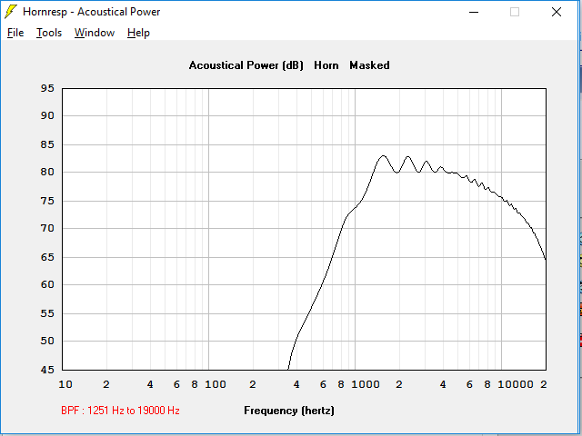
Task: Open the Help menu
Action: [x=138, y=33]
